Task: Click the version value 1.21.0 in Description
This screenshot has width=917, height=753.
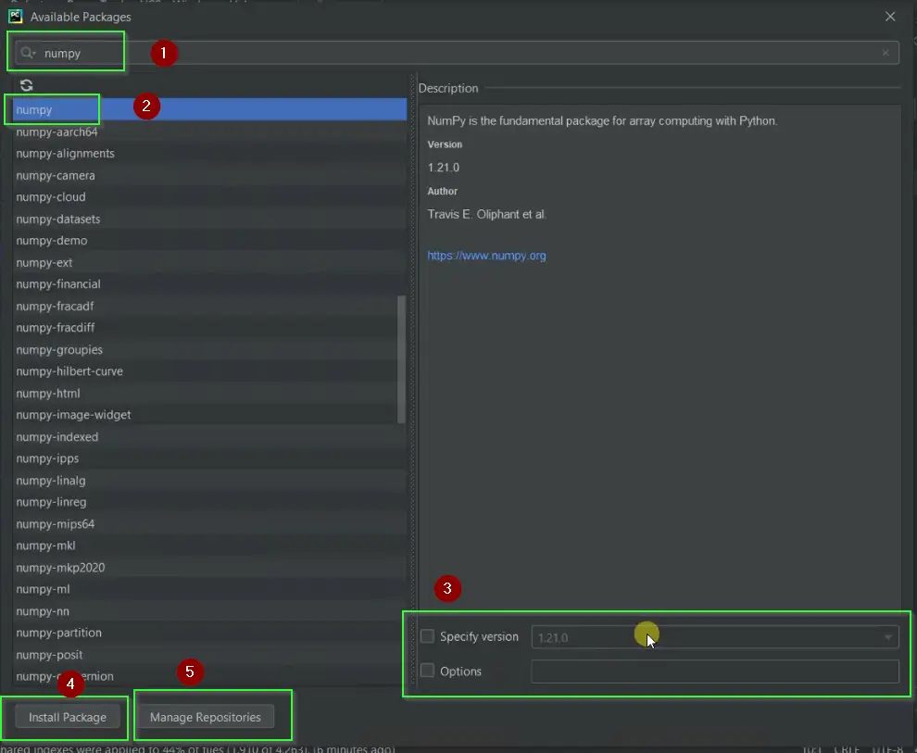Action: point(444,168)
